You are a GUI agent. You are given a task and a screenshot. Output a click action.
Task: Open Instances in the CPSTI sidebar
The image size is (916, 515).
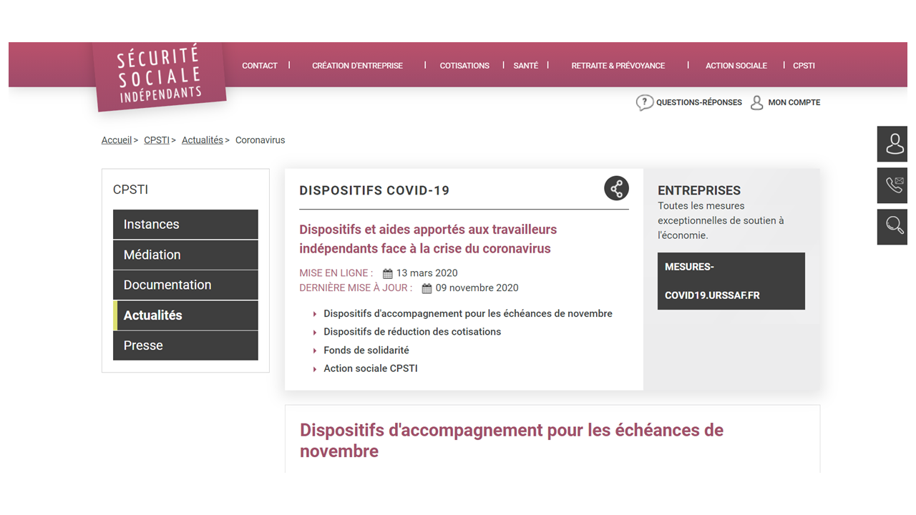click(x=185, y=225)
